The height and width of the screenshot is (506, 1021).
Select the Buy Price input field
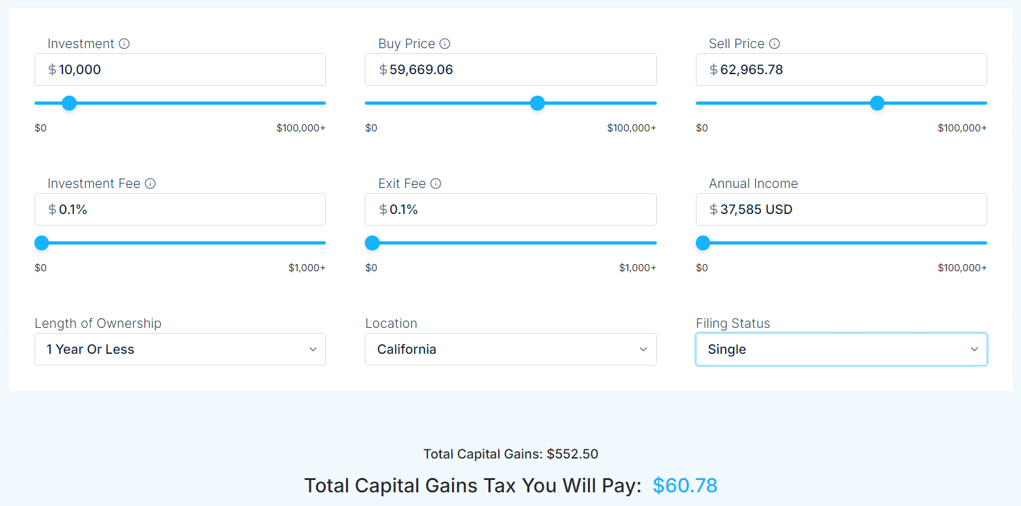point(510,70)
